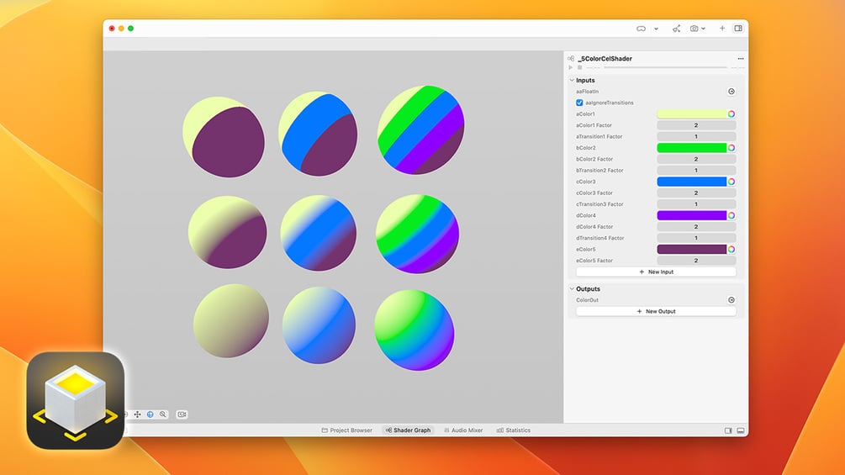Click the aColor1 pale yellow color swatch

click(691, 114)
